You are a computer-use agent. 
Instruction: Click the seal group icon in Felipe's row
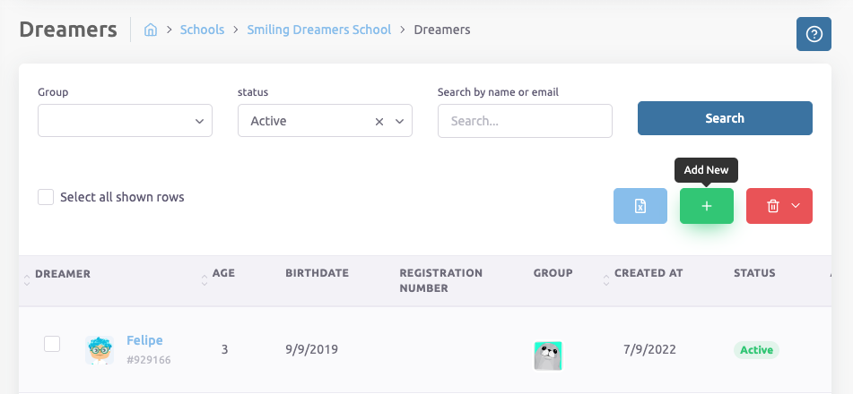coord(547,355)
